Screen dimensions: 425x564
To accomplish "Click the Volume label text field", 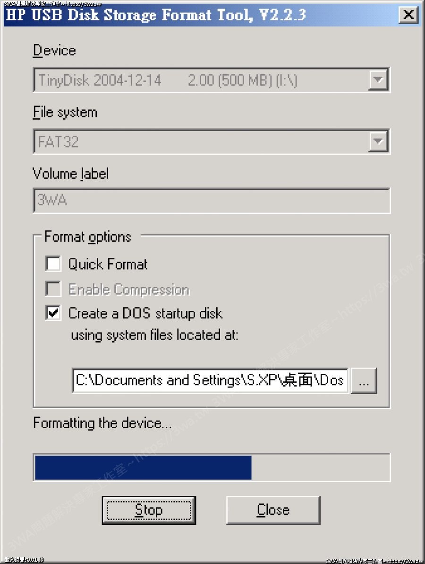I will [x=211, y=201].
